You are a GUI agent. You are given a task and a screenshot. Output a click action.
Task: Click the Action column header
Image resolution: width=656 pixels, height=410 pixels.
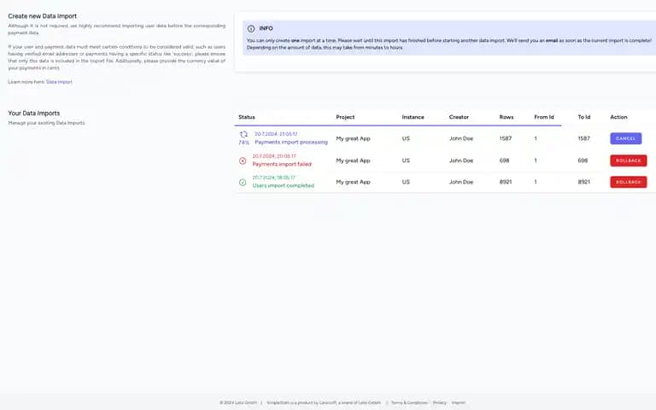618,117
